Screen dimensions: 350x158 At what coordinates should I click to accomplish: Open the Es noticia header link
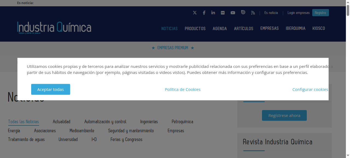pyautogui.click(x=271, y=13)
